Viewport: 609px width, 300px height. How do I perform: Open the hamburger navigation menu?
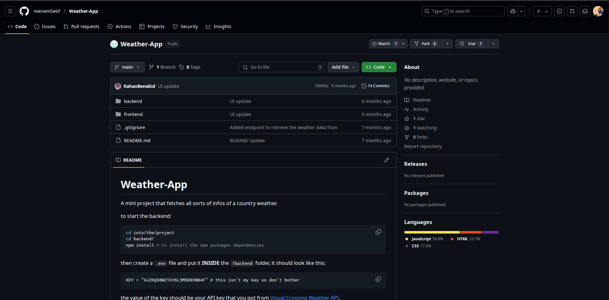[10, 11]
